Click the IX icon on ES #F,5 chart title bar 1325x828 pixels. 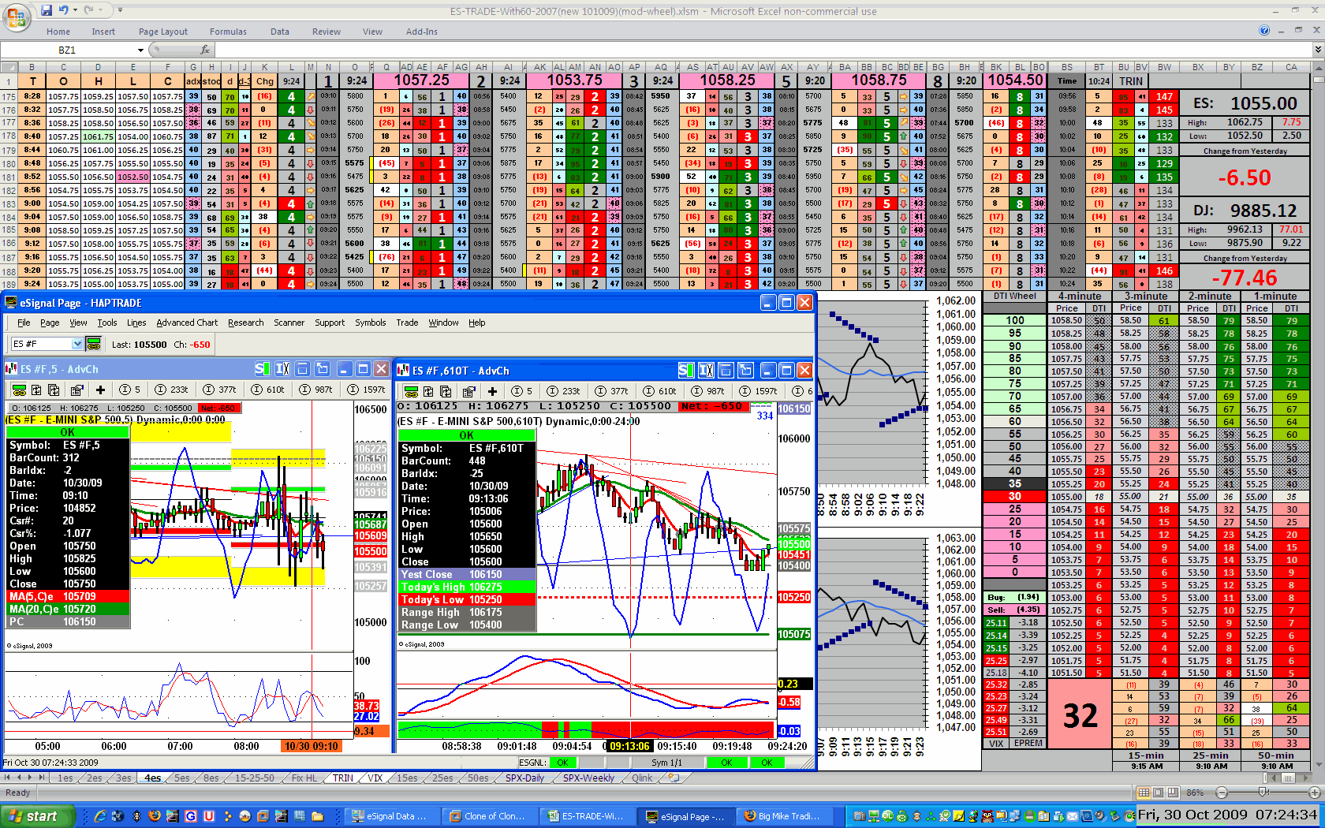[282, 369]
